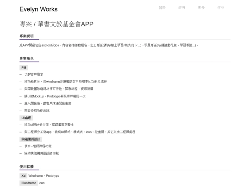Click the PM role tag

click(x=24, y=68)
